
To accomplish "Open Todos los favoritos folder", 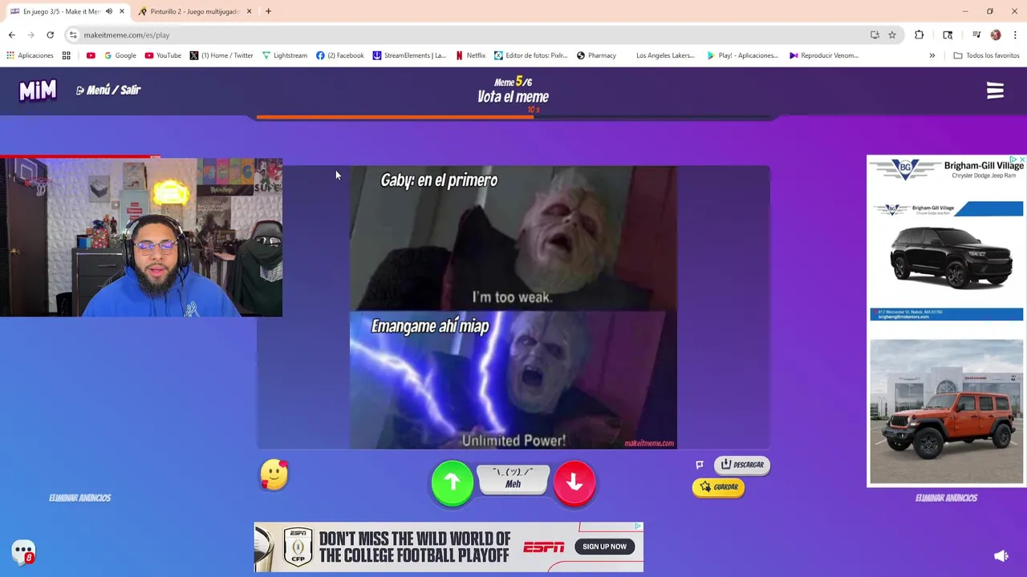I will (x=986, y=55).
